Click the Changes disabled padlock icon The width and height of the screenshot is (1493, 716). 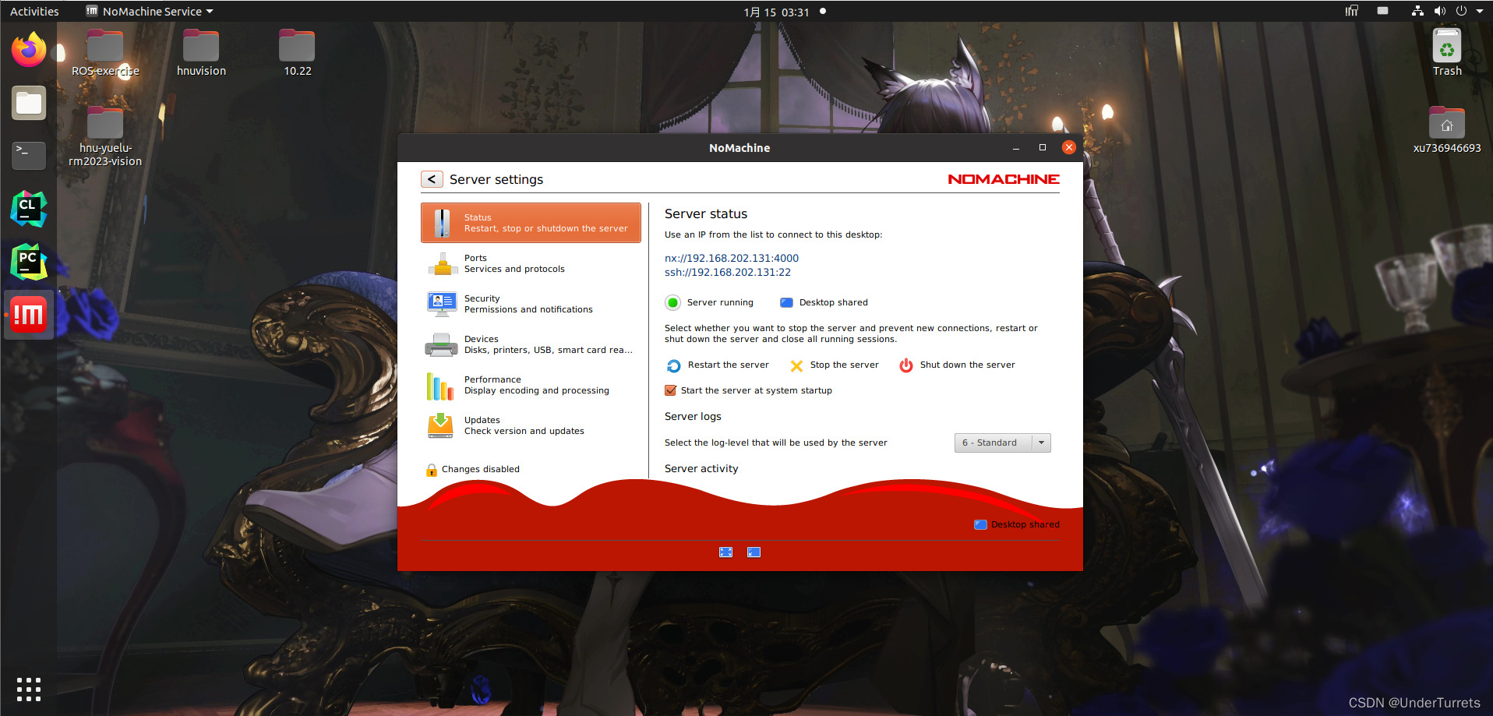coord(431,470)
